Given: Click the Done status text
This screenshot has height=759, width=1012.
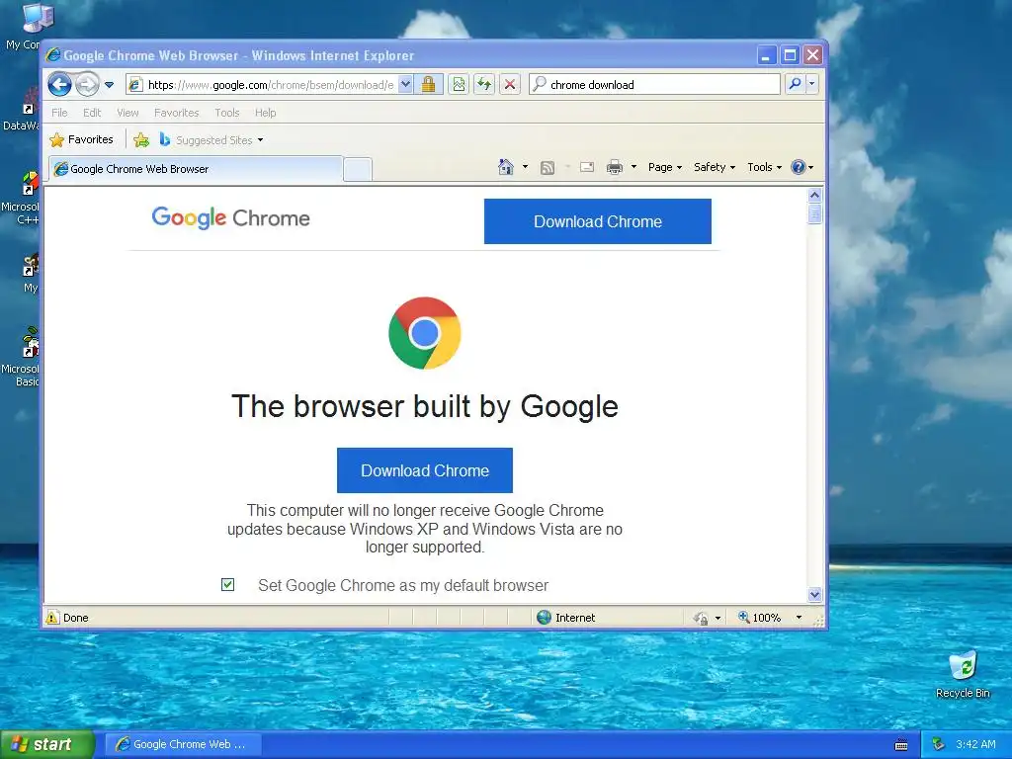Looking at the screenshot, I should [75, 618].
